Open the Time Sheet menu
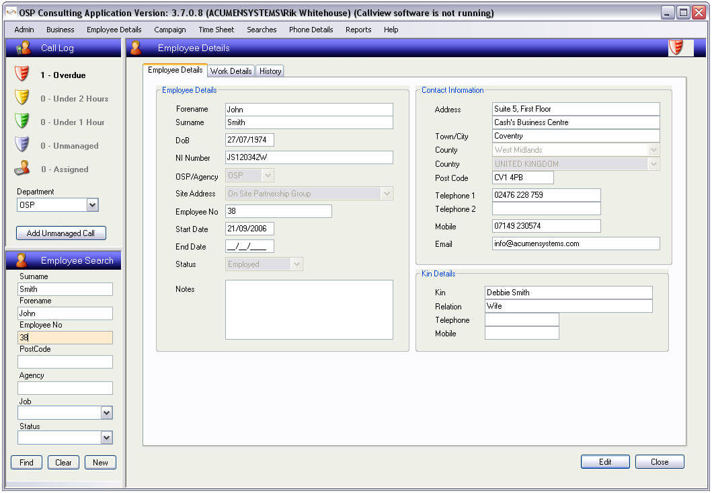 [216, 30]
